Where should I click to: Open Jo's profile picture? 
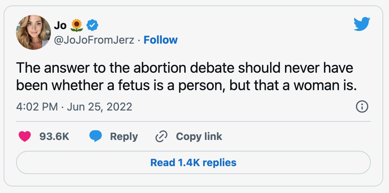click(x=33, y=32)
